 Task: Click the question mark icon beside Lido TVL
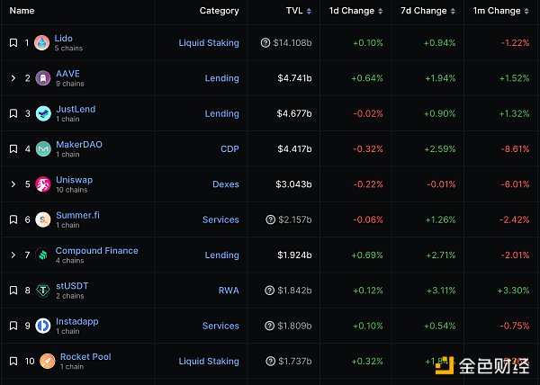coord(265,43)
